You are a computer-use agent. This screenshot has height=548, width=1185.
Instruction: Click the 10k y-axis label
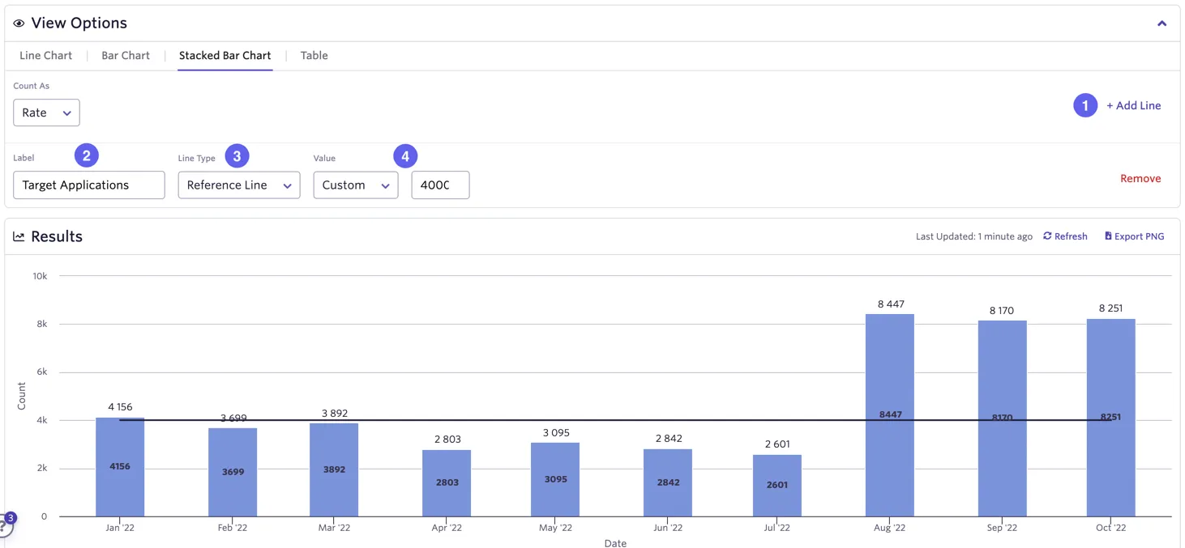tap(40, 276)
